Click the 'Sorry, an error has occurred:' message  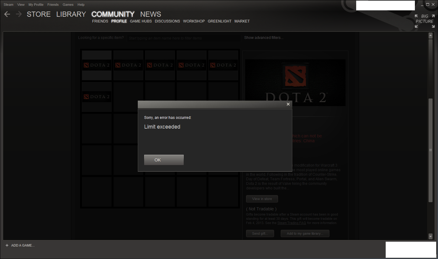point(168,118)
